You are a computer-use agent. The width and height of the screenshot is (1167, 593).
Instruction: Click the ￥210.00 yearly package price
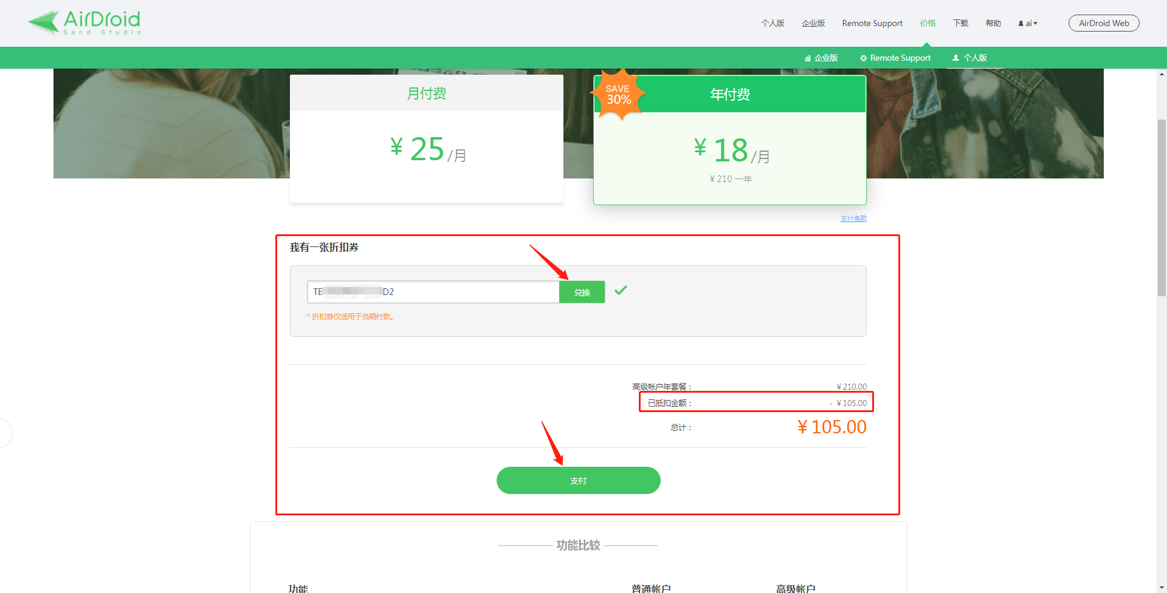tap(852, 387)
